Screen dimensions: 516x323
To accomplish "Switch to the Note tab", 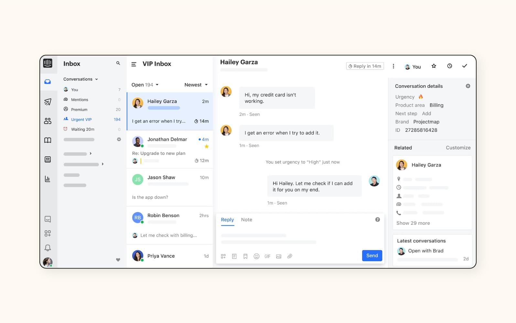I will click(x=246, y=220).
